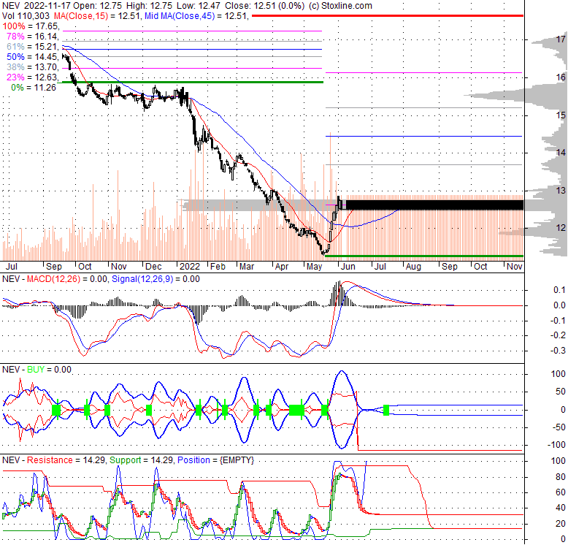The image size is (568, 545).
Task: Click the 'Signal(12,26,9) = 0.00' indicator label
Action: click(156, 278)
